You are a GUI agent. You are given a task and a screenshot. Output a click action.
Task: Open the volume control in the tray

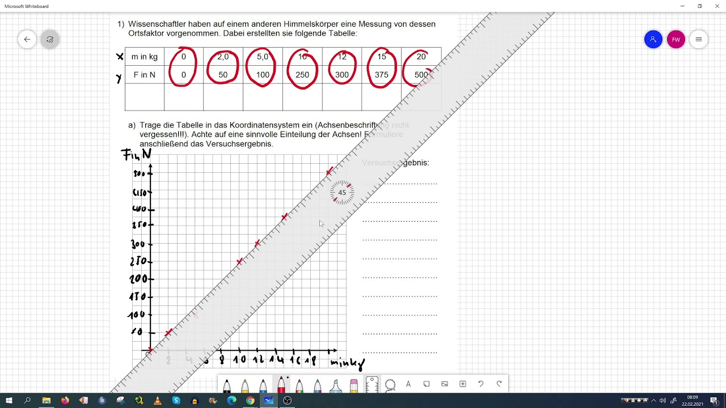[662, 401]
